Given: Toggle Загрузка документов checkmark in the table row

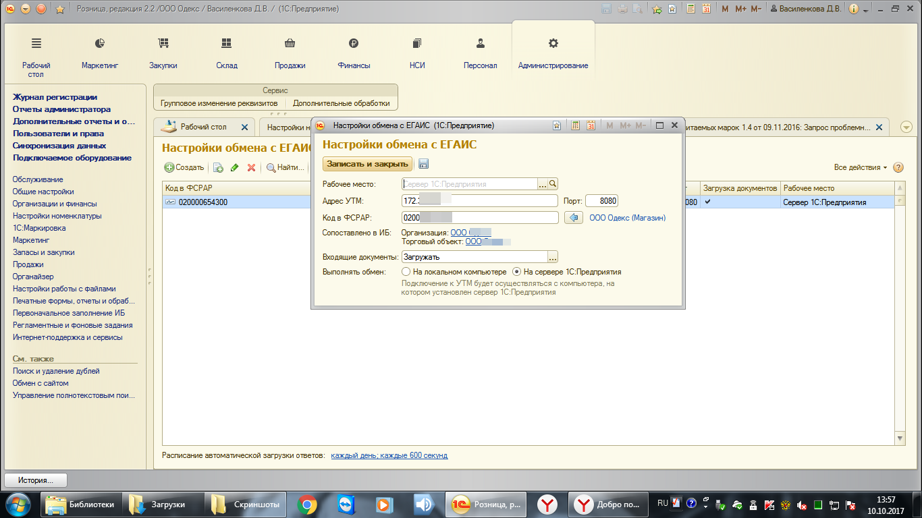Looking at the screenshot, I should [x=707, y=202].
